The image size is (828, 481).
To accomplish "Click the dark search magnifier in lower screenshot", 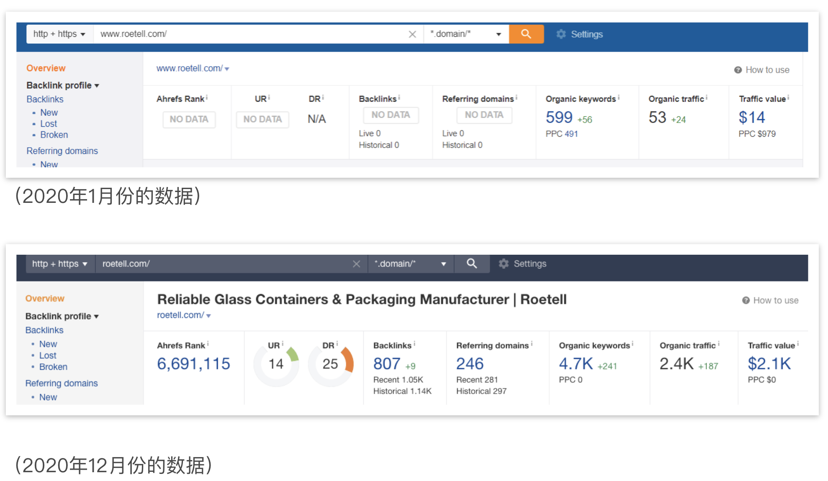I will coord(472,264).
